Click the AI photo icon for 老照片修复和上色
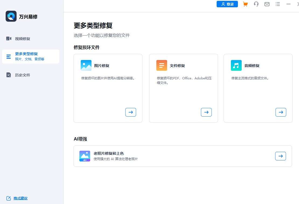This screenshot has height=204, width=299. 85,156
